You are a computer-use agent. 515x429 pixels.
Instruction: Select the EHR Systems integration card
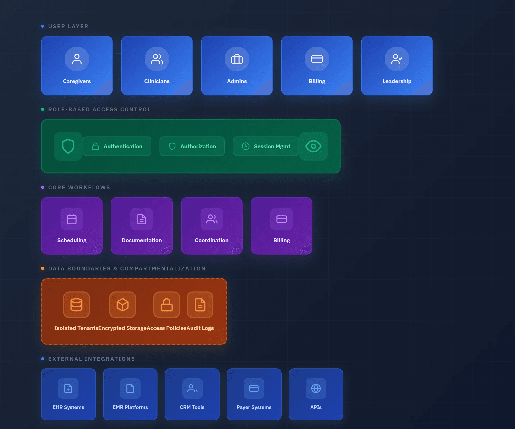(68, 394)
